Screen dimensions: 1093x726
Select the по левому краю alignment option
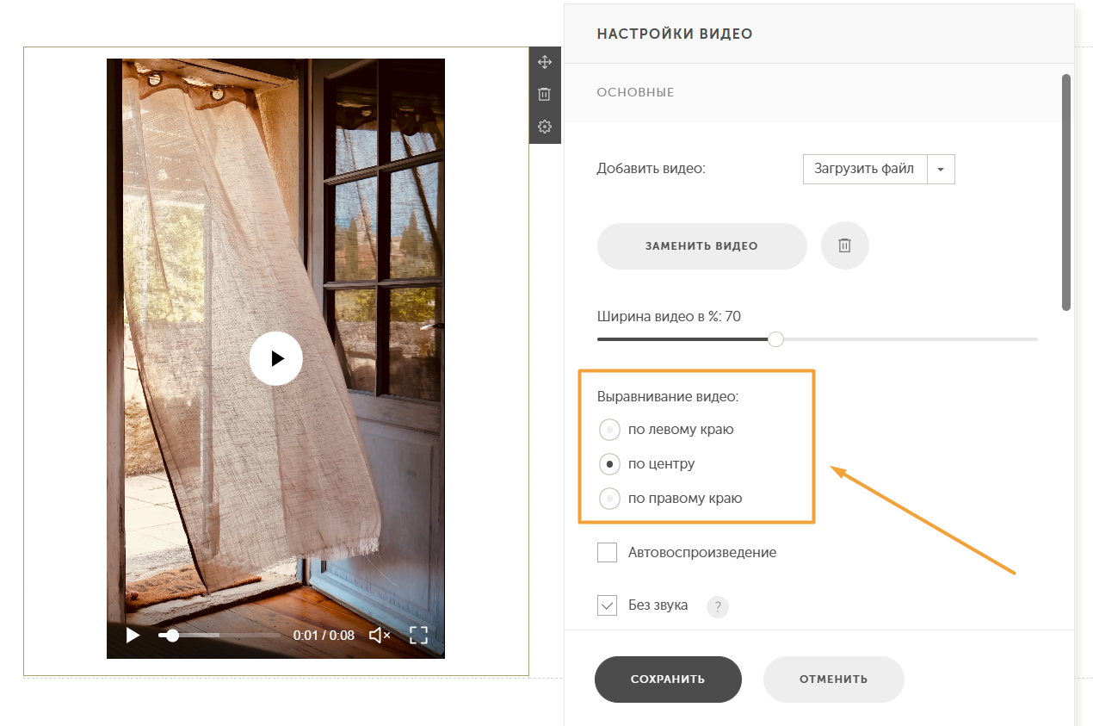tap(666, 429)
